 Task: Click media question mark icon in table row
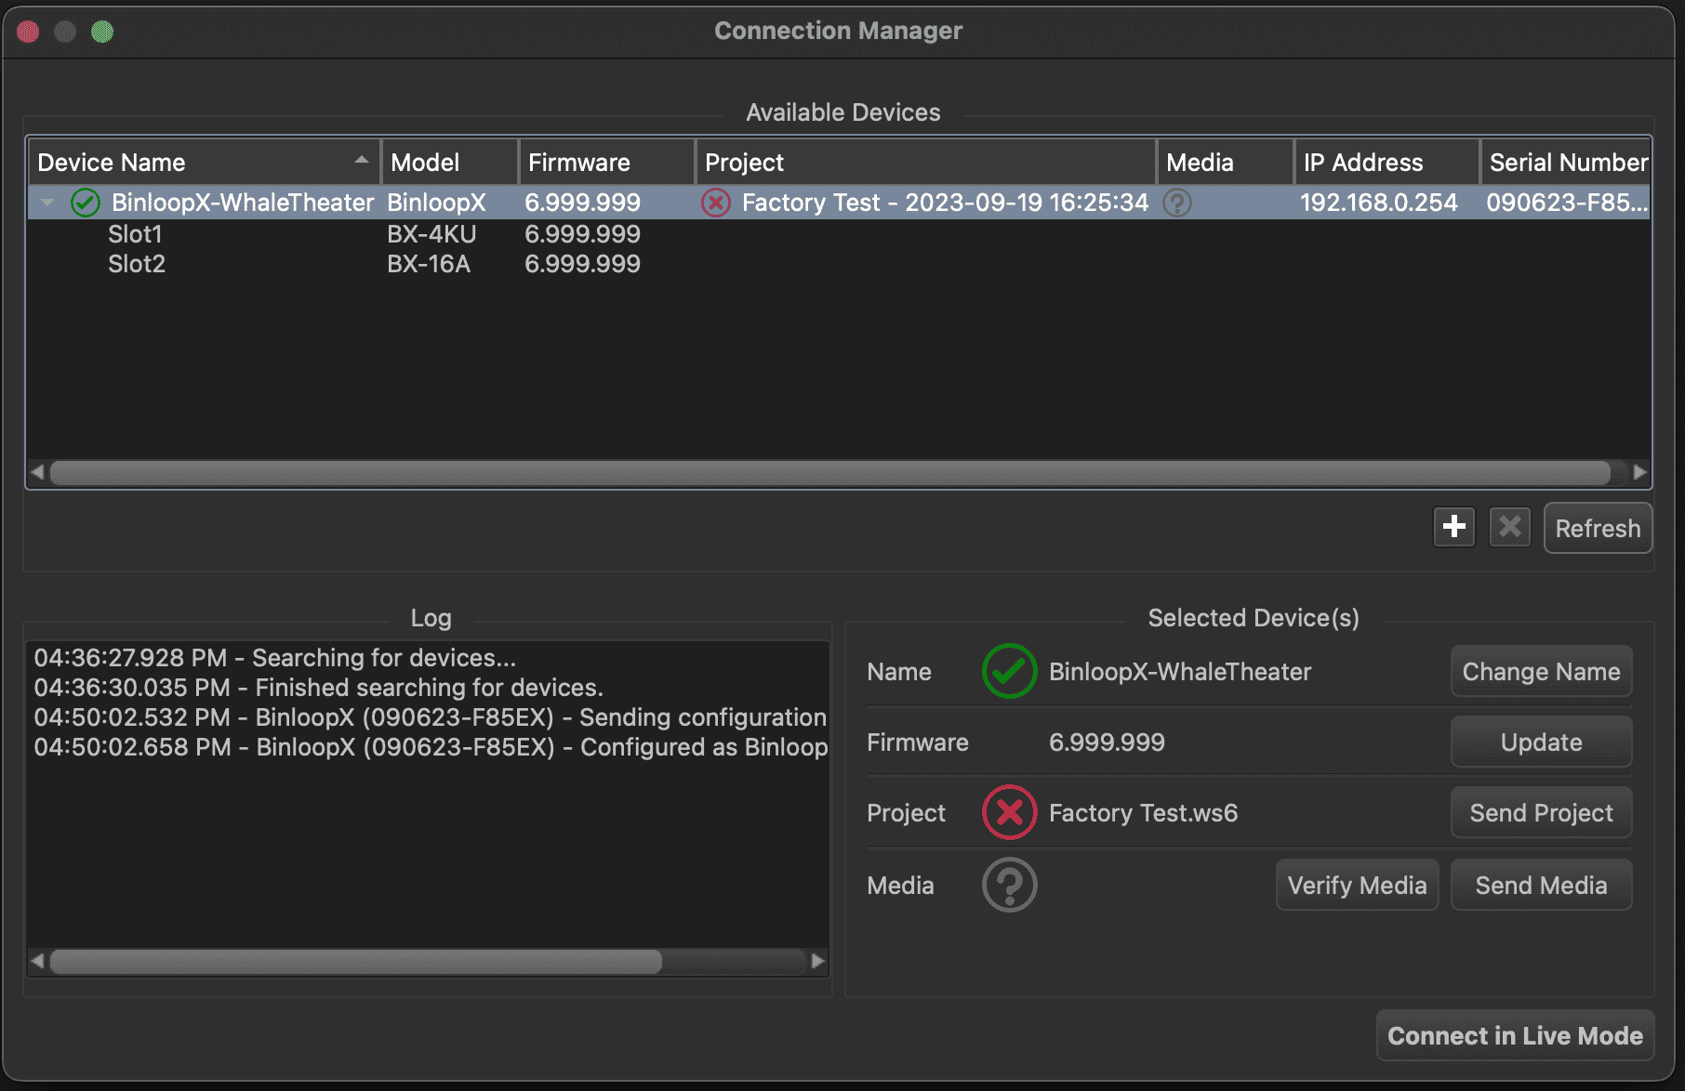(1177, 203)
